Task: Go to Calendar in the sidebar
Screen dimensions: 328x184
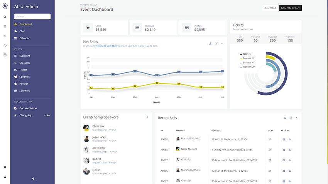Action: [x=24, y=38]
